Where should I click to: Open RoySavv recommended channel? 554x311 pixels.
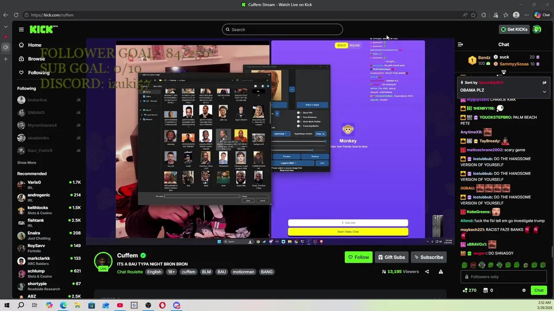pyautogui.click(x=49, y=248)
